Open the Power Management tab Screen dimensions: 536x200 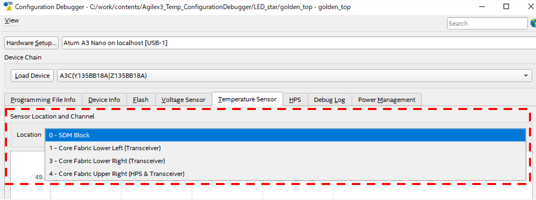[x=386, y=99]
